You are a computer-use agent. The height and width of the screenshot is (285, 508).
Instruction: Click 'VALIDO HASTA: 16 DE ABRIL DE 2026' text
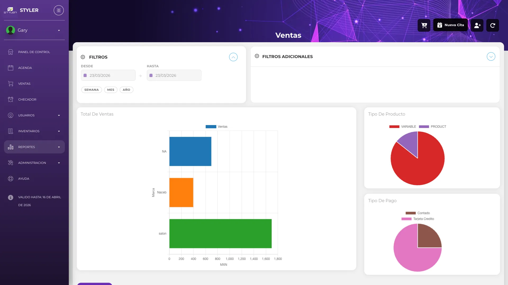(40, 201)
